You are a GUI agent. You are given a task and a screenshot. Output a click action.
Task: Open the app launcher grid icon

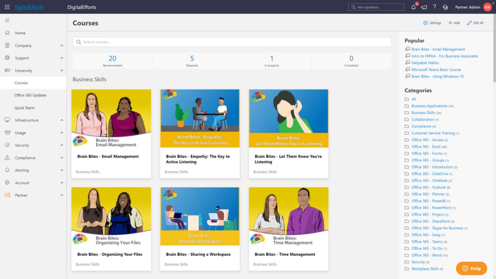7,7
